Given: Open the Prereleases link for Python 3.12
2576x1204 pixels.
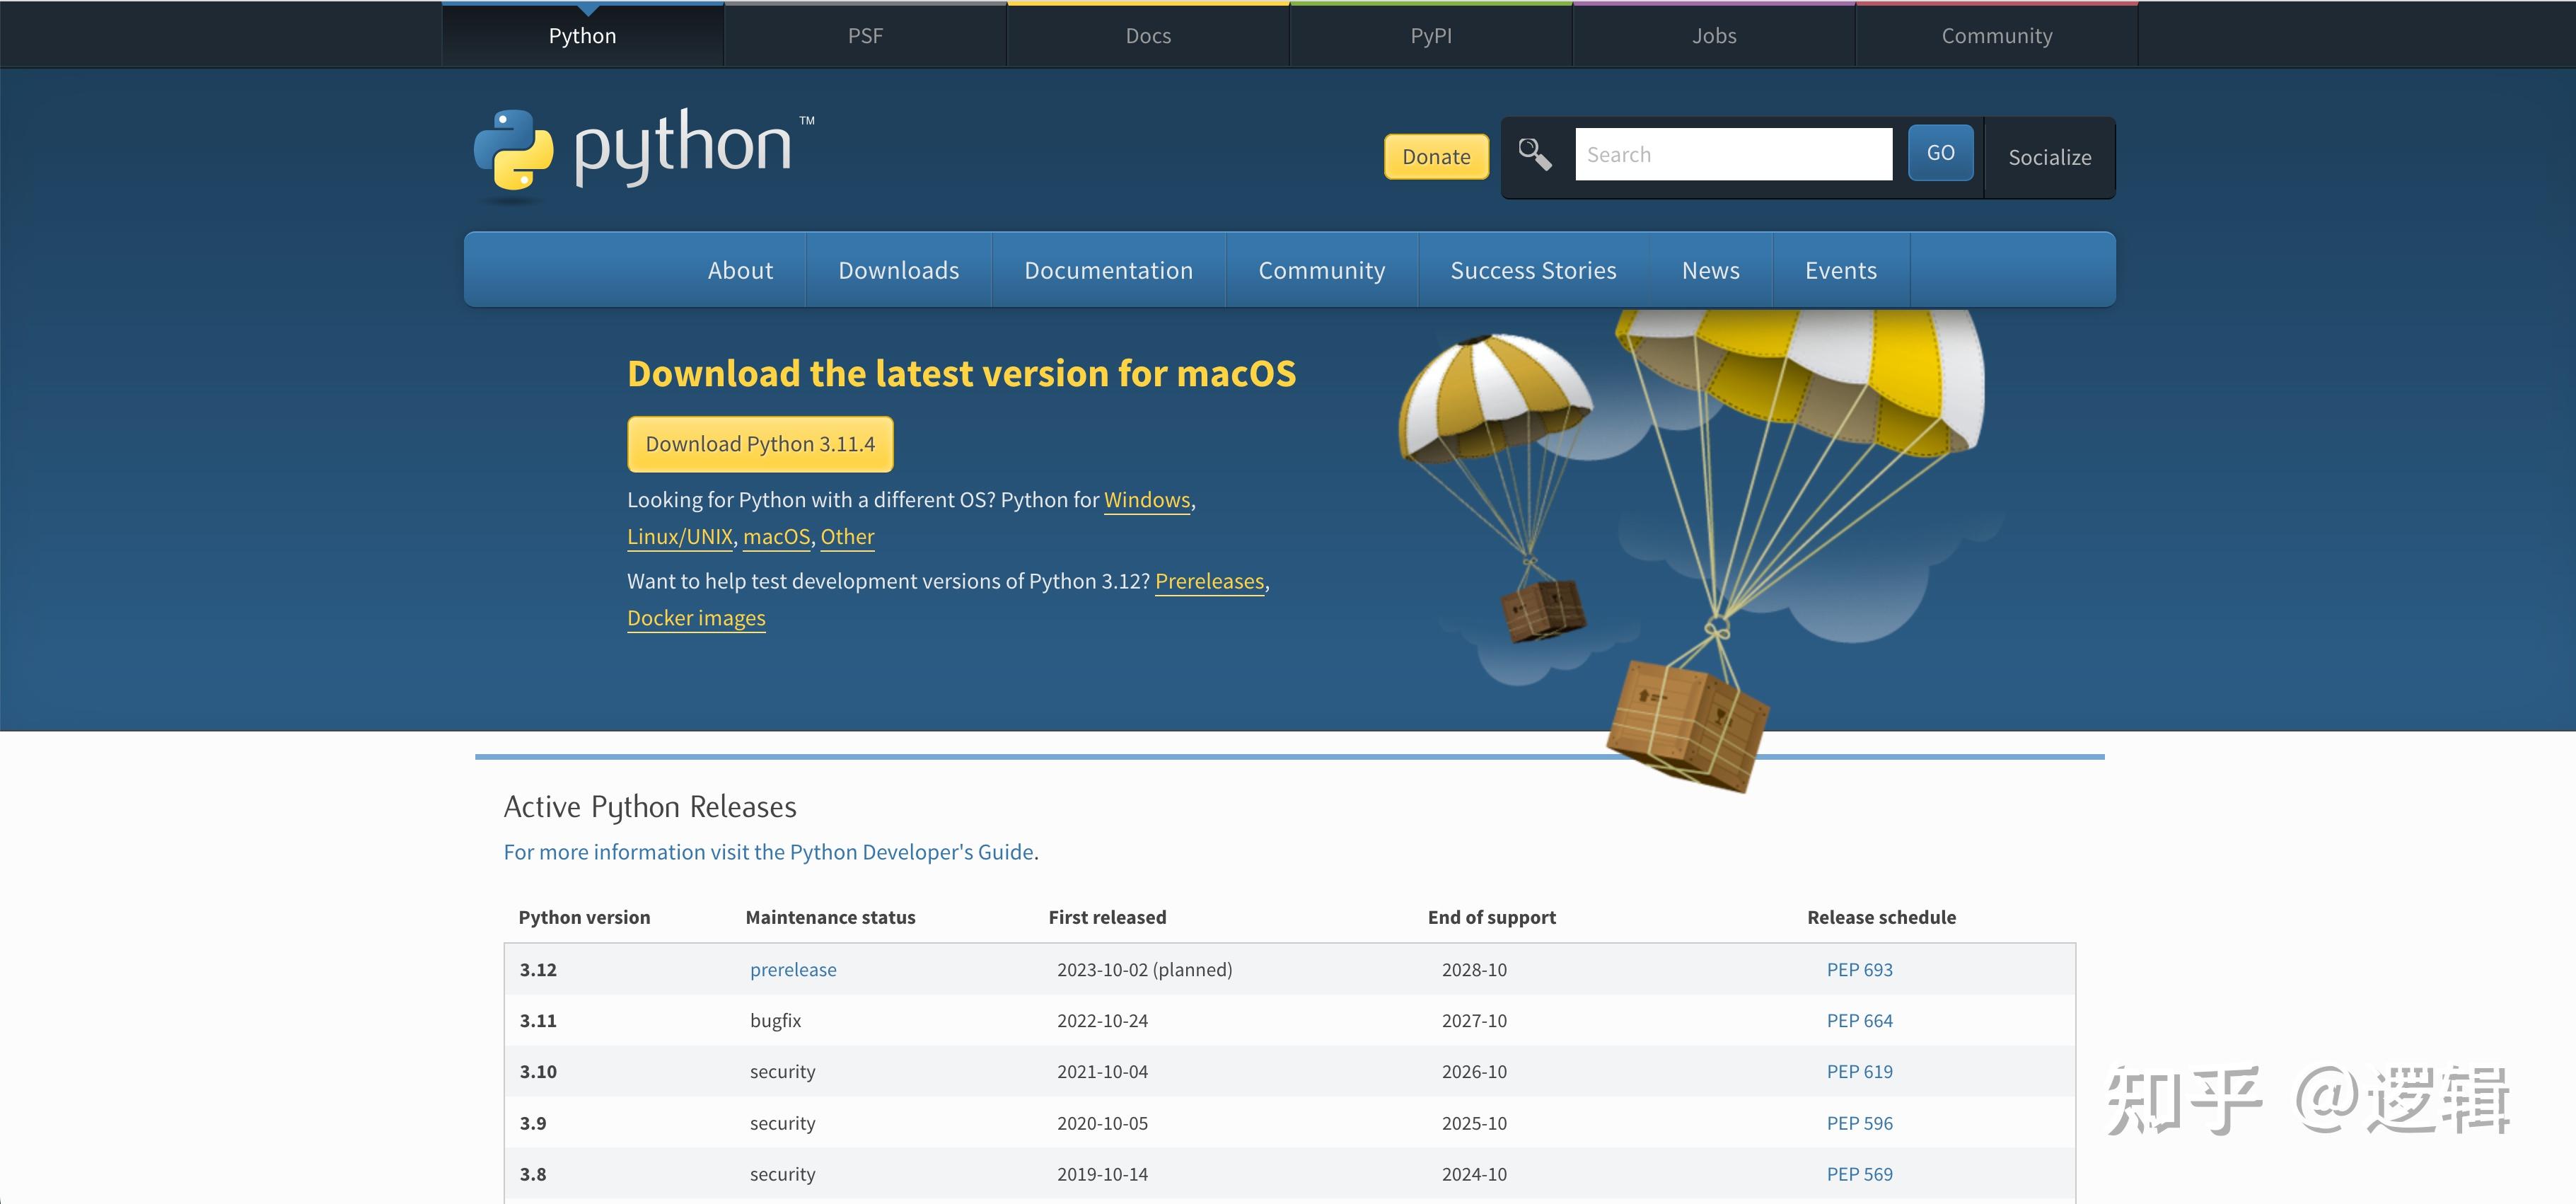Looking at the screenshot, I should (1209, 581).
